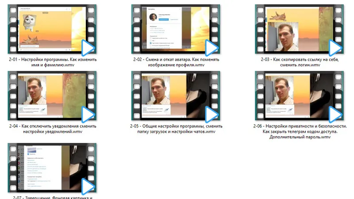
Task: Click play icon on video 2-03
Action: pos(335,48)
